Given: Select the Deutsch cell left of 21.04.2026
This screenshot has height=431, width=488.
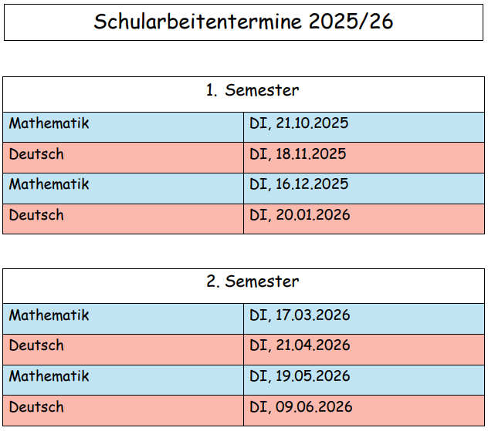Looking at the screenshot, I should pyautogui.click(x=36, y=345).
